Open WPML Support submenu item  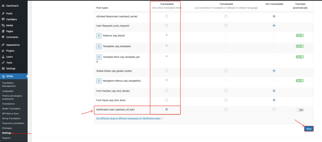(6, 138)
